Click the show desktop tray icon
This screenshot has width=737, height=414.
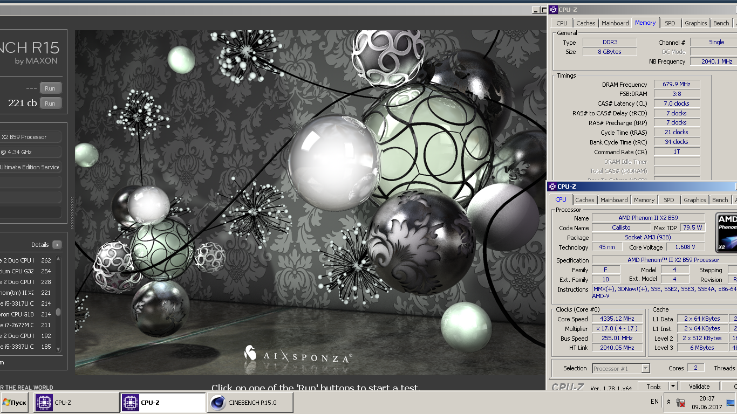pyautogui.click(x=731, y=402)
